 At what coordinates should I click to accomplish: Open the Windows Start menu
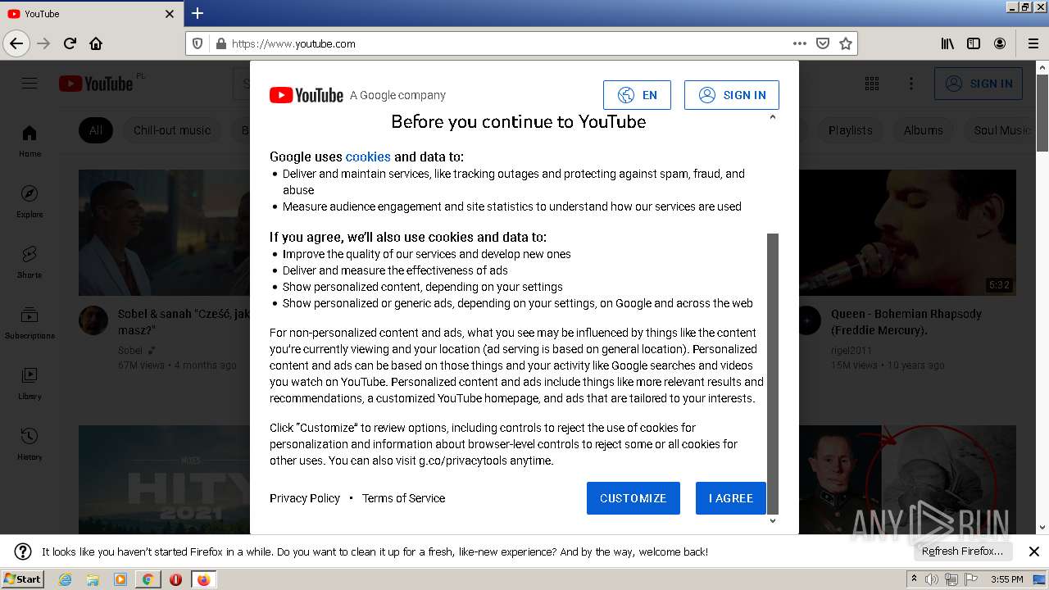pos(23,579)
